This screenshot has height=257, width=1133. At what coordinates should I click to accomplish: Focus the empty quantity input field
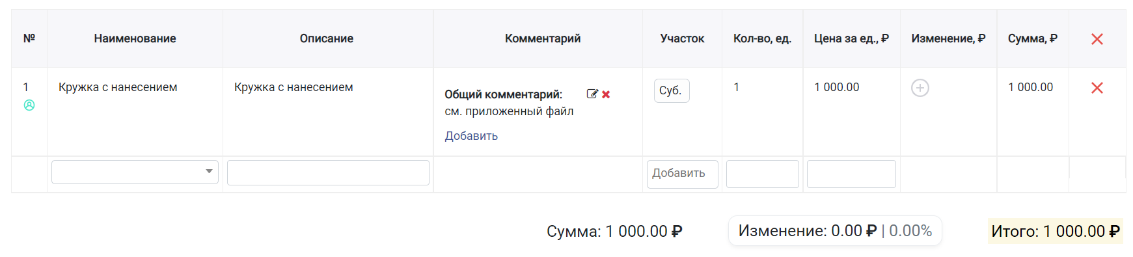(x=762, y=174)
